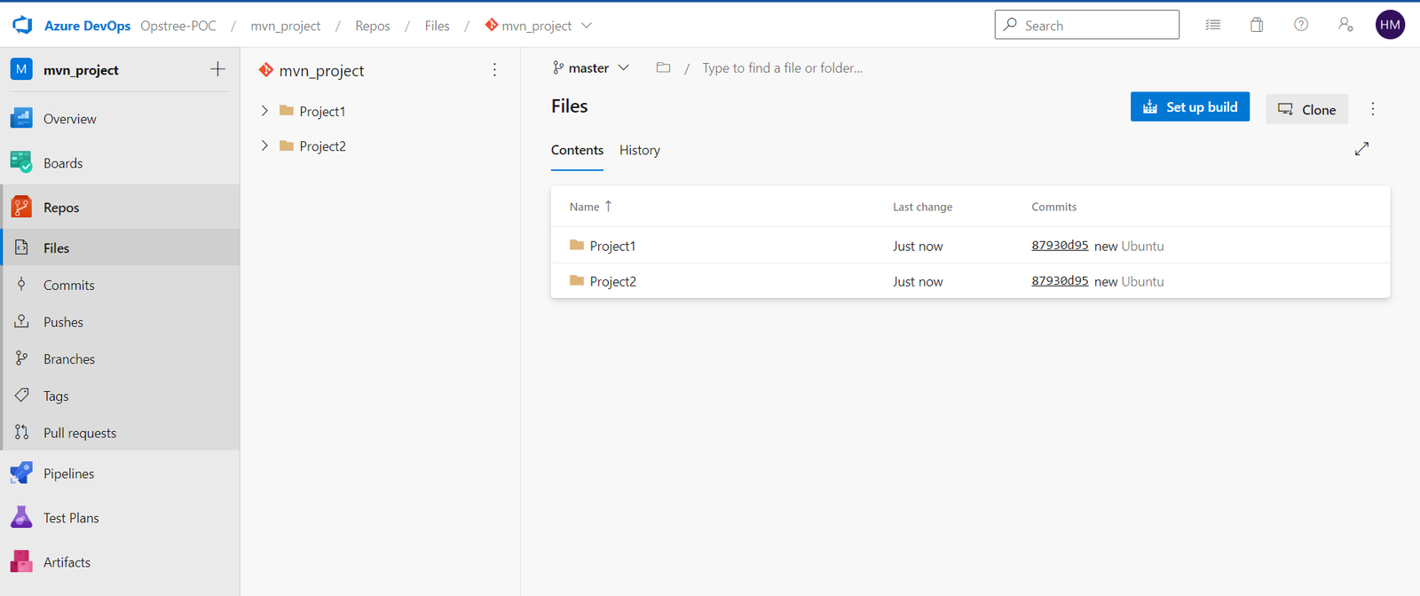The height and width of the screenshot is (596, 1420).
Task: Select Commits in the Repos menu
Action: 68,286
